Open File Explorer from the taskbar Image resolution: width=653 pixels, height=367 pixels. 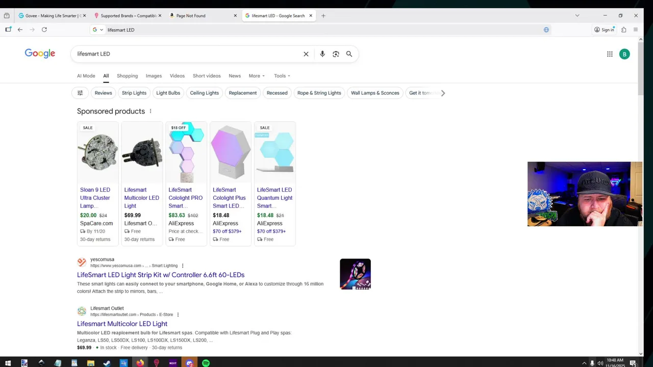pos(90,363)
